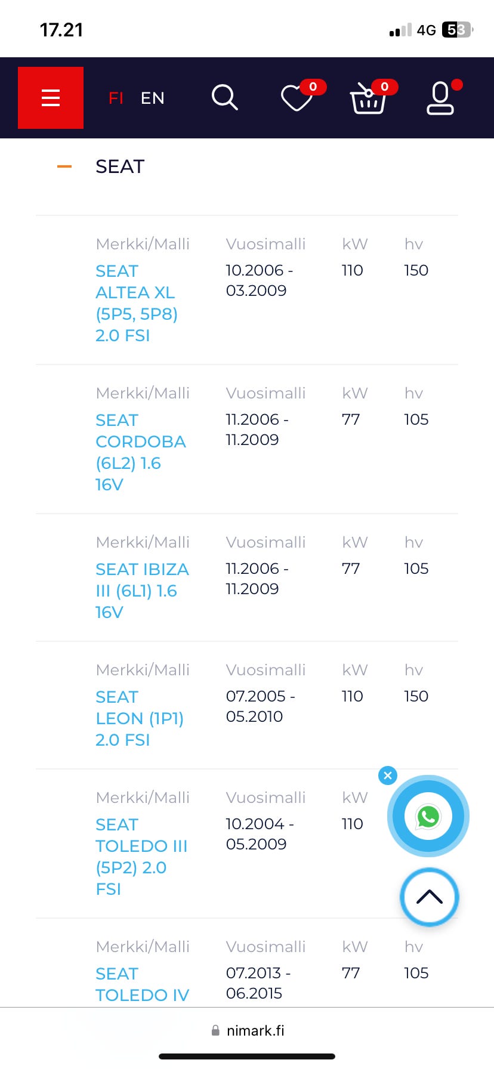This screenshot has width=494, height=1069.
Task: Open the wishlist heart icon
Action: 297,98
